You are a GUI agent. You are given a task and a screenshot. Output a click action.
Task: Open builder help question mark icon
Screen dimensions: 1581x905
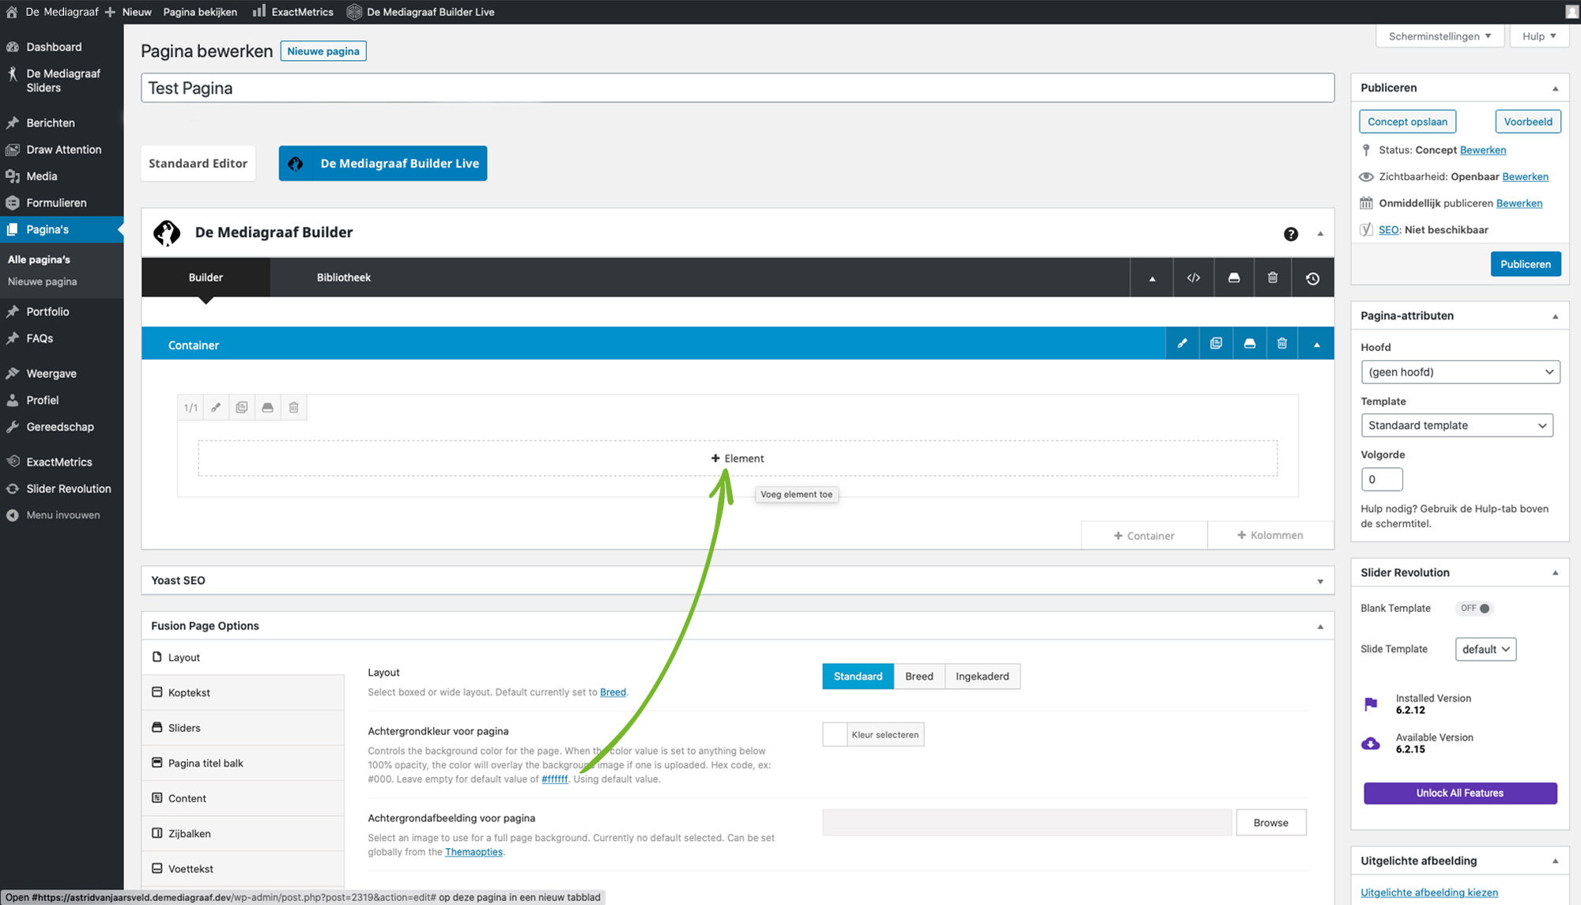point(1290,234)
